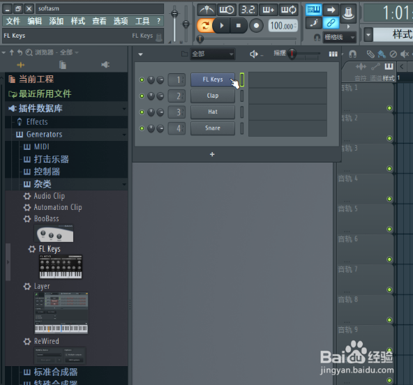Enable typing keyboard to piano icon

[x=314, y=10]
